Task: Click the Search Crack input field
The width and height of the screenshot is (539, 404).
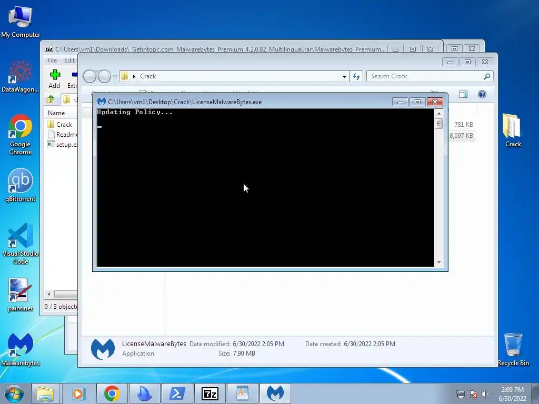Action: (430, 76)
